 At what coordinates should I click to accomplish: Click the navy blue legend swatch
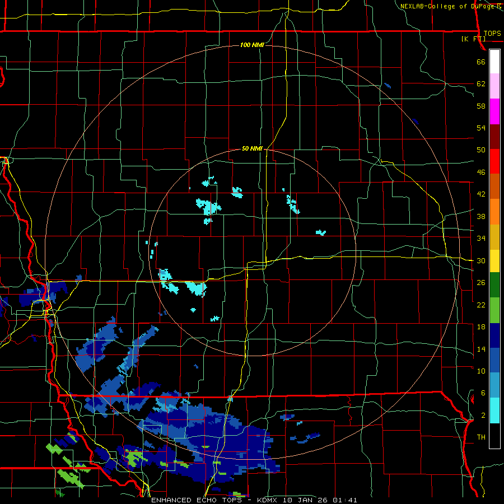point(494,335)
